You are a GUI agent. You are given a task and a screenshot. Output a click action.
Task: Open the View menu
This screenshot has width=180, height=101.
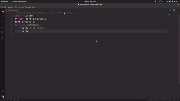coord(16,7)
